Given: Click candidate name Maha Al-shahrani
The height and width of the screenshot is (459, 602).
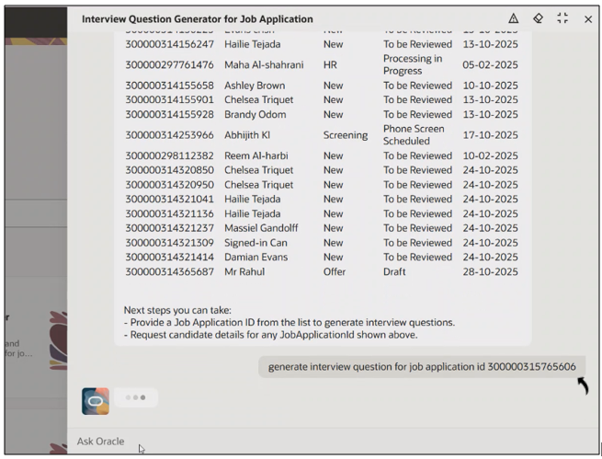Looking at the screenshot, I should (x=266, y=65).
